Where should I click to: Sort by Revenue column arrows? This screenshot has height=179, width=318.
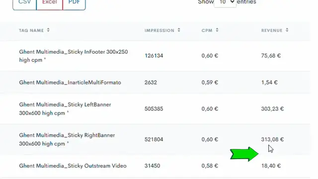tap(287, 30)
